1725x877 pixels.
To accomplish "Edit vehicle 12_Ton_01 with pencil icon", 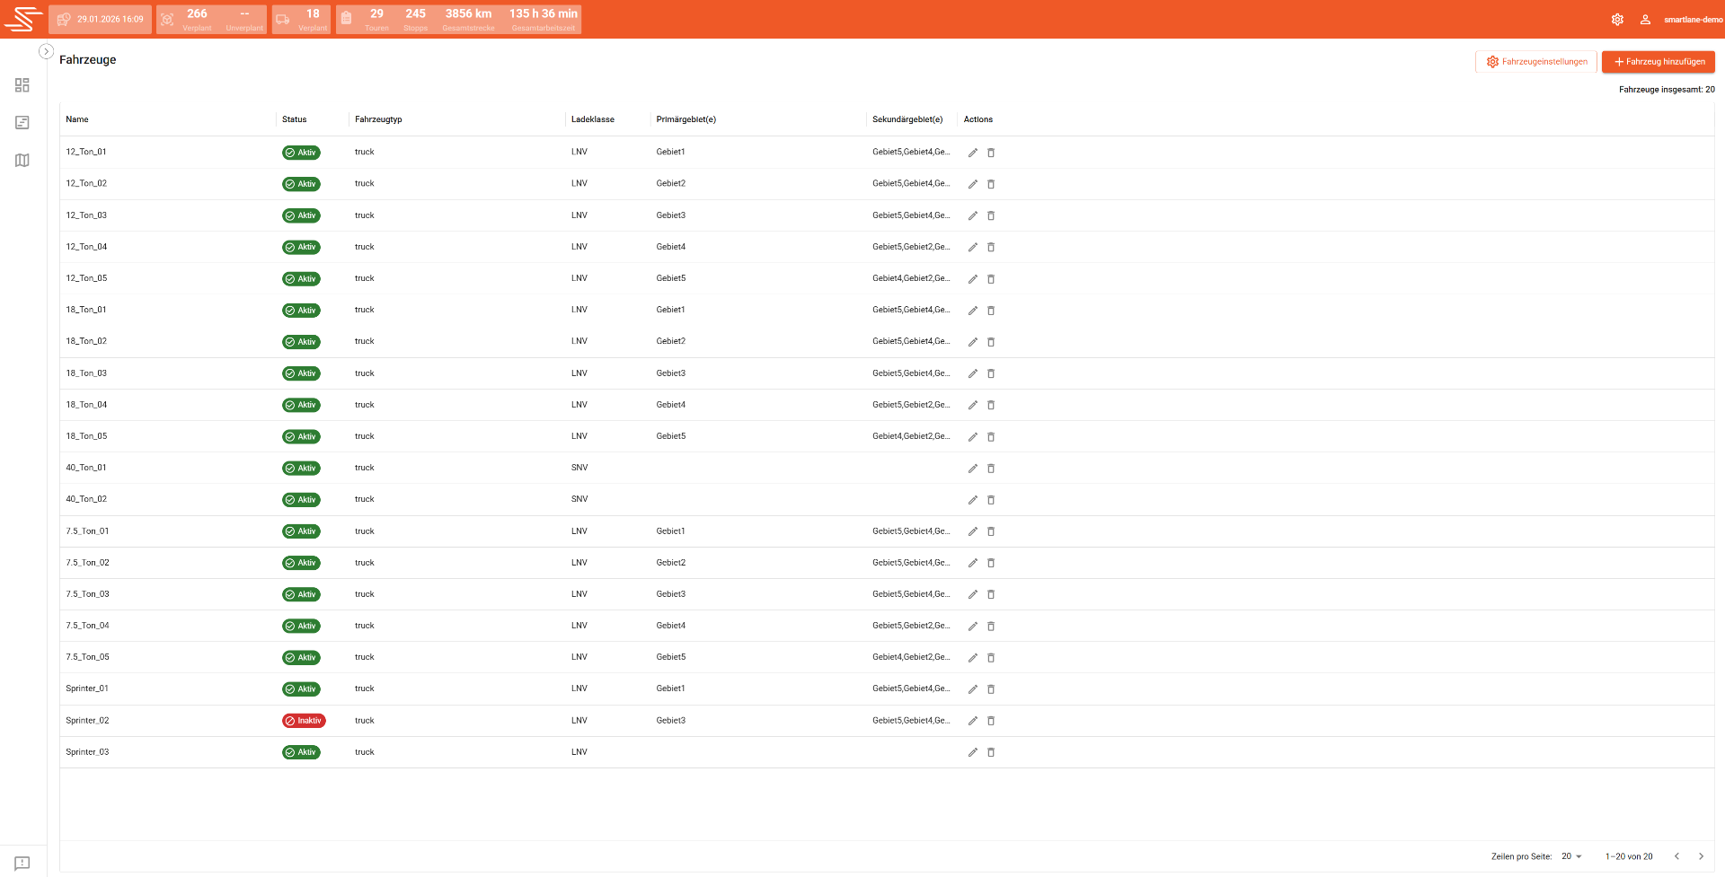I will tap(972, 153).
